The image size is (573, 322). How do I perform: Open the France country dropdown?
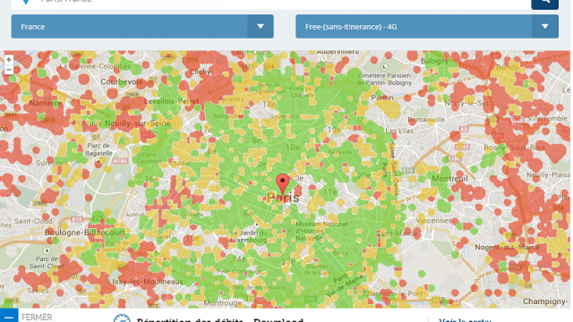coord(142,26)
